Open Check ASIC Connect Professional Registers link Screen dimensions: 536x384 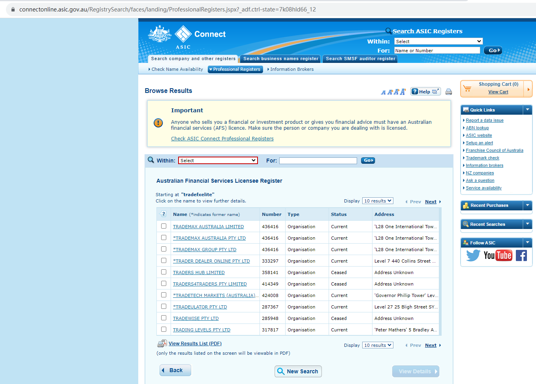coord(222,139)
